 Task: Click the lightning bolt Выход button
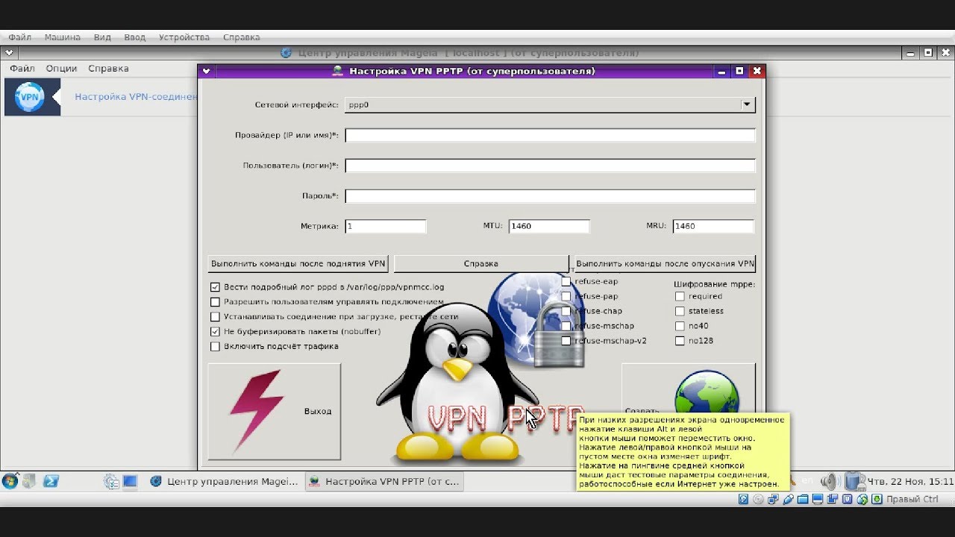[275, 411]
